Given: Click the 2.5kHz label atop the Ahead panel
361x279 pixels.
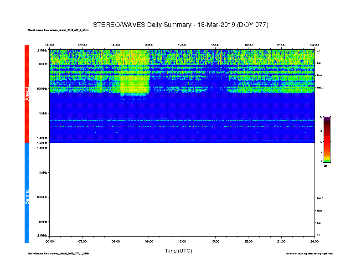Looking at the screenshot, I should 42,50.
